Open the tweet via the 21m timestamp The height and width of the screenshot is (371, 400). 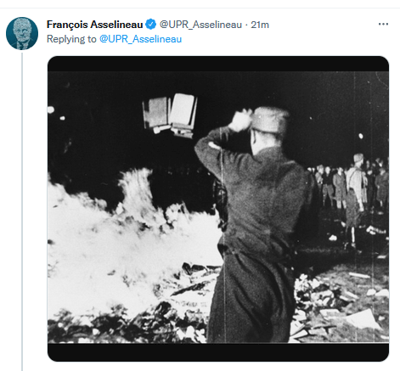260,25
